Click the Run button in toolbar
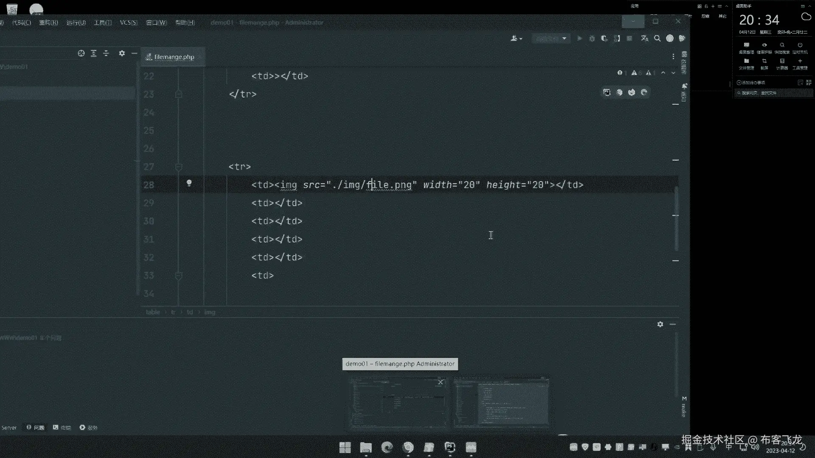This screenshot has height=458, width=815. click(579, 39)
